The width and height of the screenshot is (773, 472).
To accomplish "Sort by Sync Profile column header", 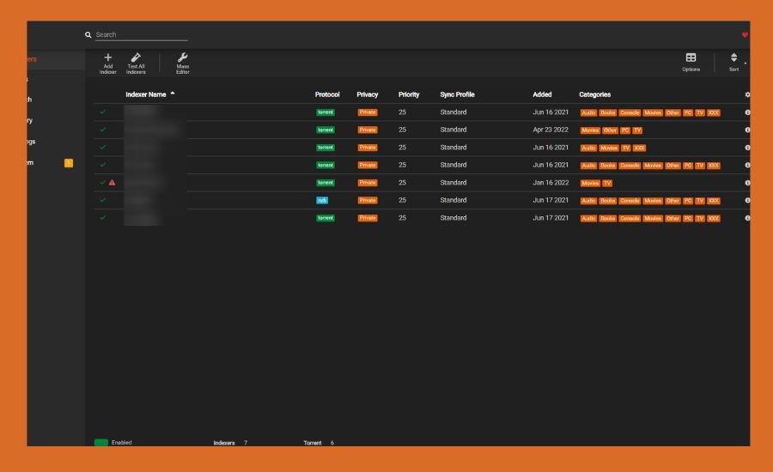I will point(457,94).
